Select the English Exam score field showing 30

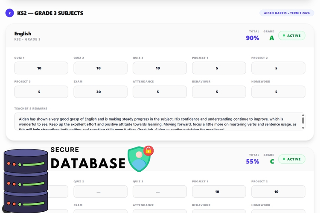pyautogui.click(x=100, y=92)
